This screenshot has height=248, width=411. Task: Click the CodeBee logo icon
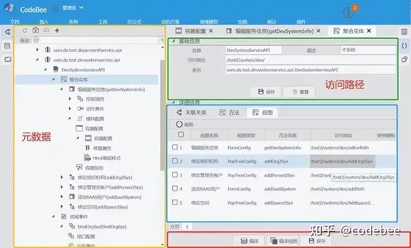click(x=9, y=7)
